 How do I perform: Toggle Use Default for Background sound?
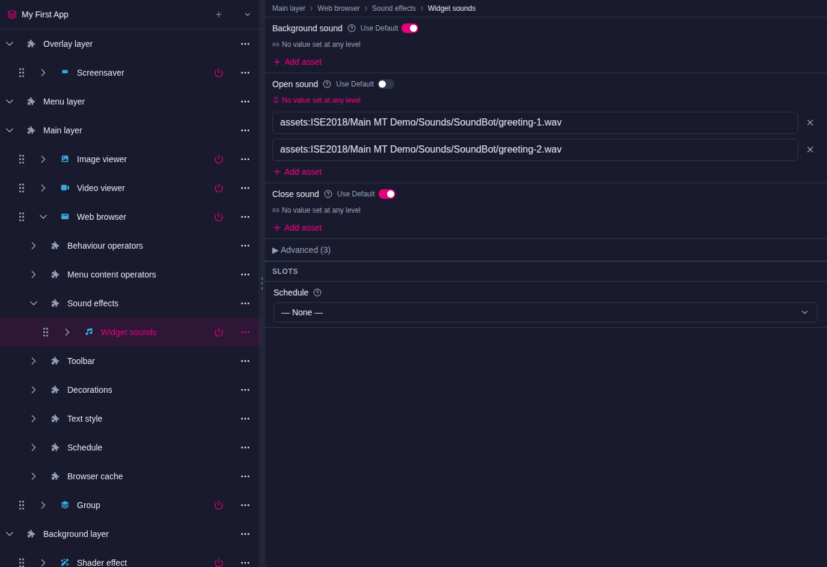[410, 28]
